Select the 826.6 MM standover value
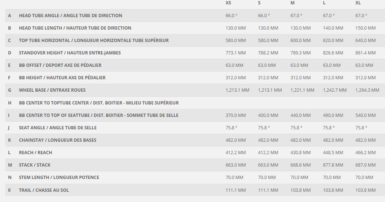Screen dimensions: 385x202 point(333,53)
